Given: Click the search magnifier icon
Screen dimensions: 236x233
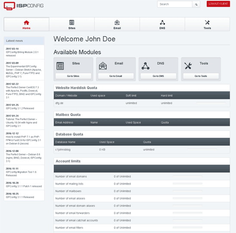Looking at the screenshot, I should point(196,4).
